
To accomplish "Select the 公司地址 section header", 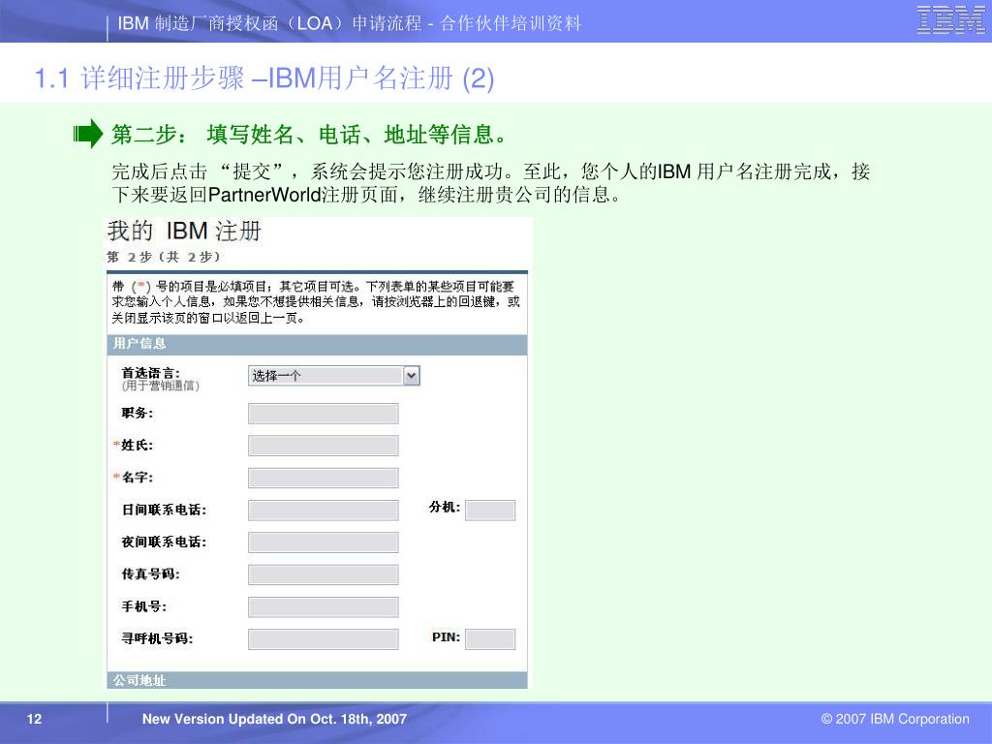I will [x=317, y=681].
